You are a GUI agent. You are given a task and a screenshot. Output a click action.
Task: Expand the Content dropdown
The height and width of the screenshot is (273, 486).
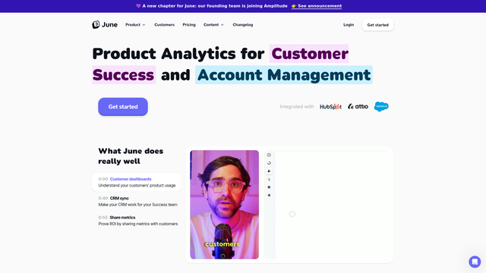click(x=213, y=25)
